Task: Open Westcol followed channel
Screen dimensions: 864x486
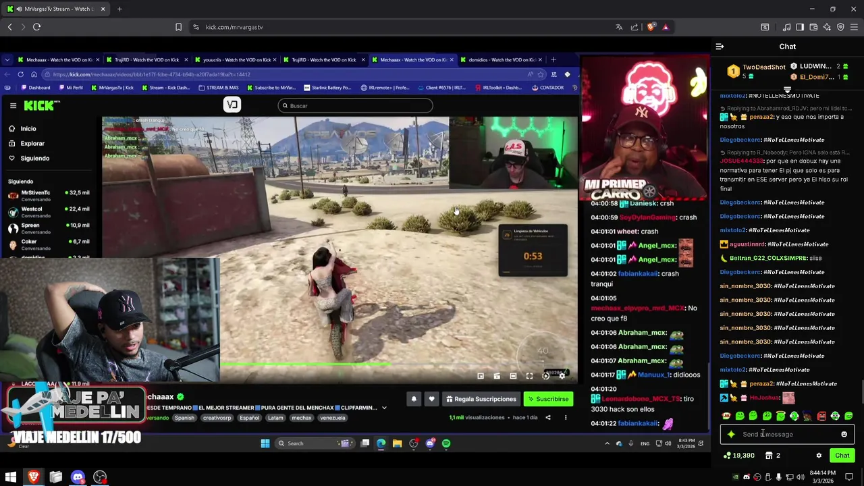Action: 49,212
